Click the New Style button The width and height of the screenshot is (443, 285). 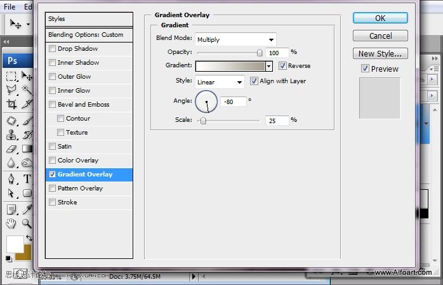point(380,54)
